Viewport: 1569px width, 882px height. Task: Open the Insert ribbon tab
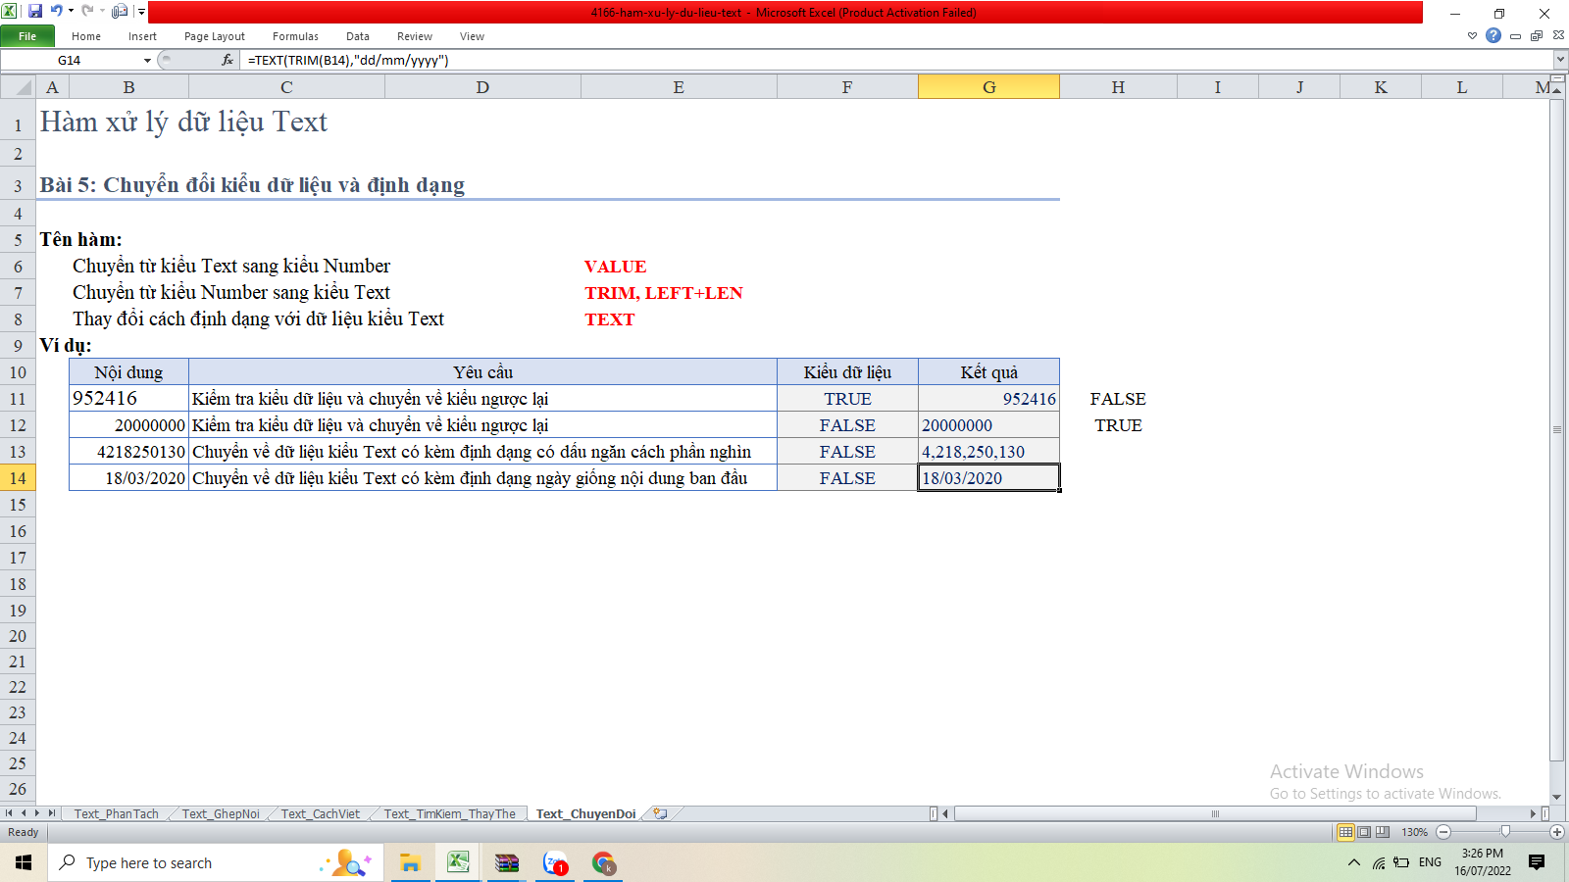click(x=142, y=36)
